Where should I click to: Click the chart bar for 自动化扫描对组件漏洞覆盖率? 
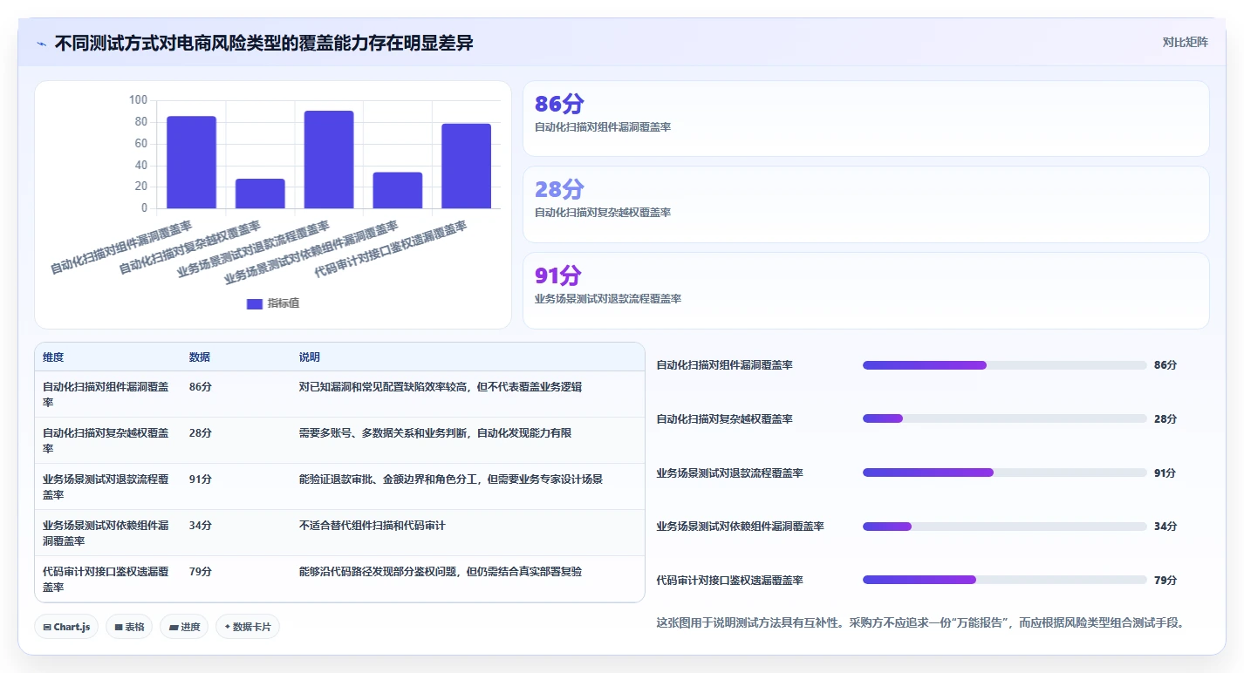[x=192, y=162]
